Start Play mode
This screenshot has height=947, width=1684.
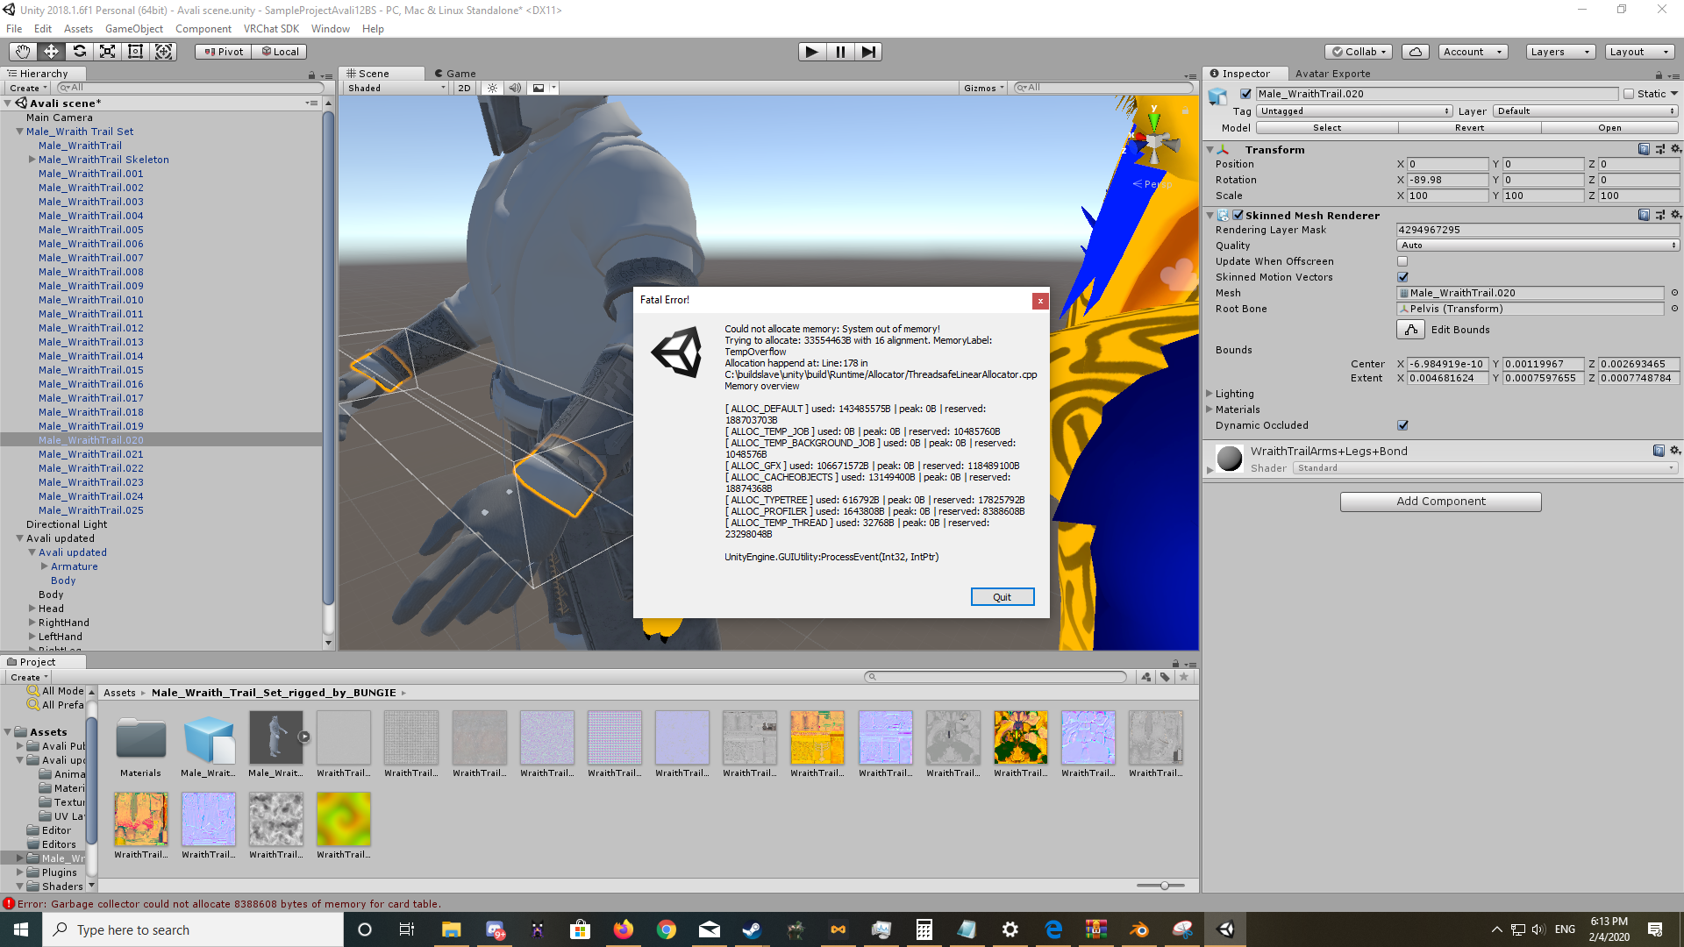[x=812, y=52]
